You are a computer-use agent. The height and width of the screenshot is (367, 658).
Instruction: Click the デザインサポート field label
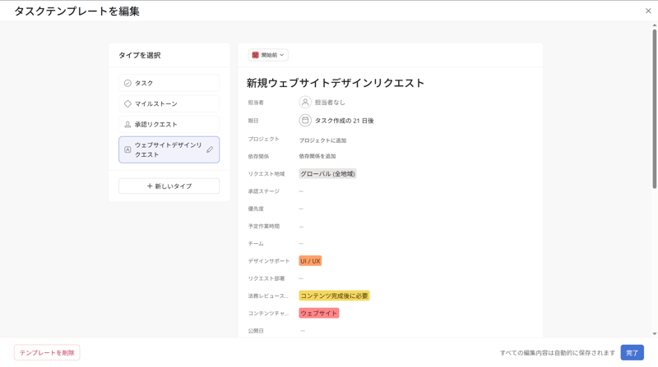pyautogui.click(x=269, y=261)
